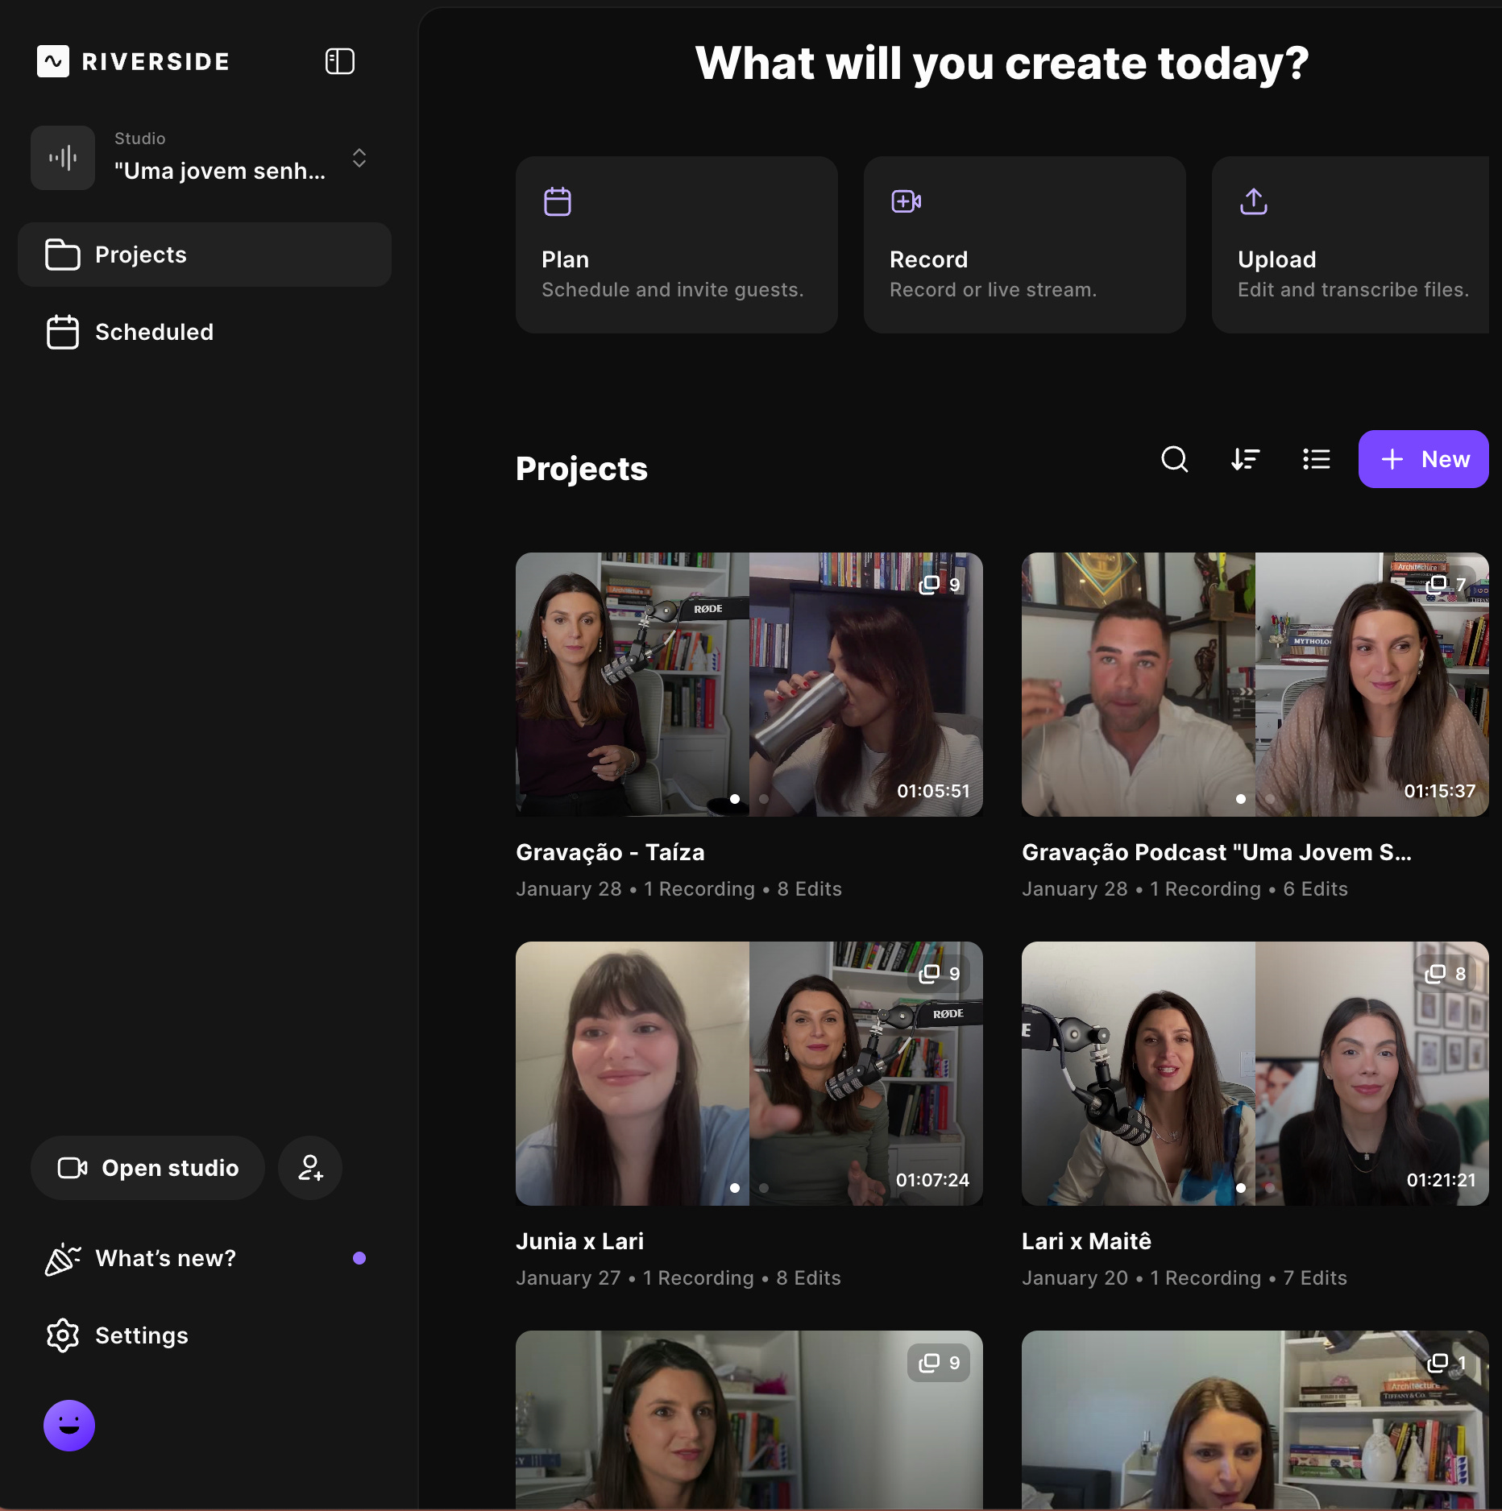Create a New project
This screenshot has width=1502, height=1511.
(x=1424, y=459)
